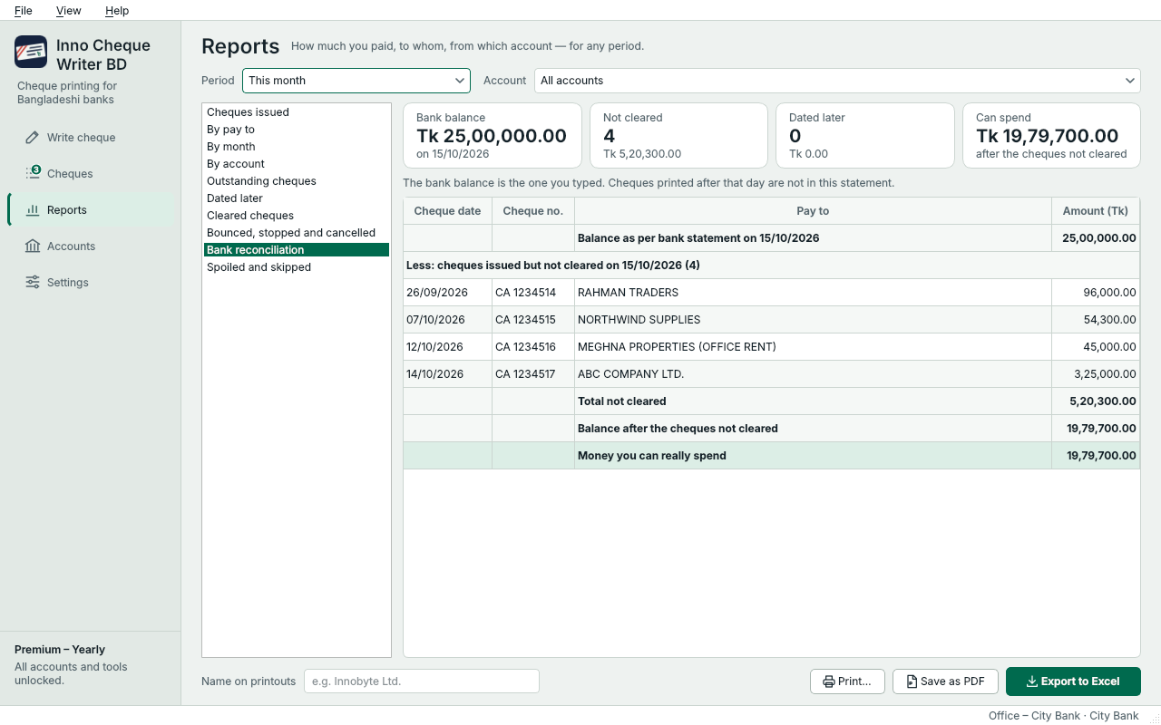Image resolution: width=1161 pixels, height=725 pixels.
Task: Select Bounced, stopped and cancelled report
Action: tap(297, 233)
